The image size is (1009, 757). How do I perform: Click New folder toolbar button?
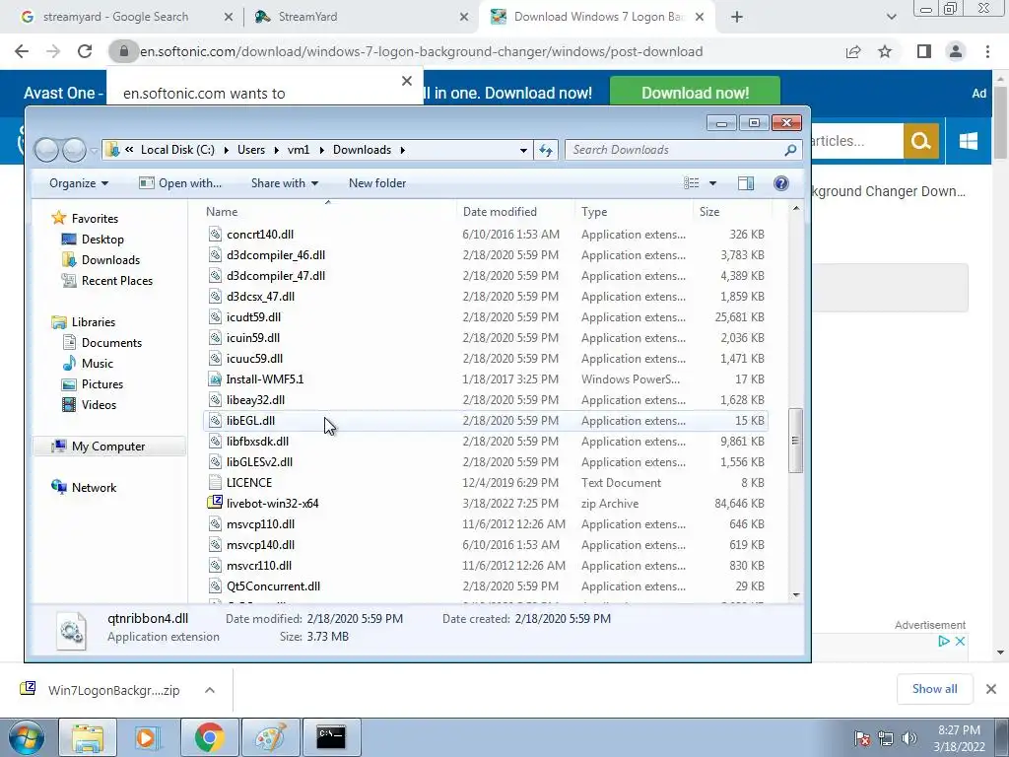[377, 183]
